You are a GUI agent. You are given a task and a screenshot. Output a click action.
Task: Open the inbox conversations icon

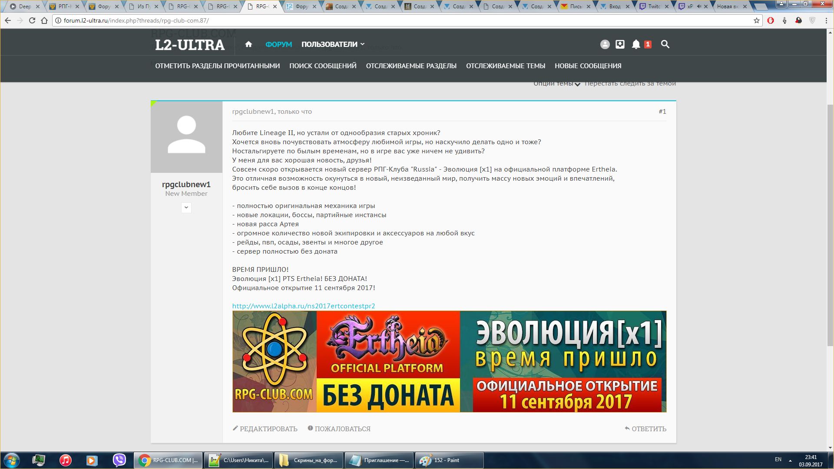pyautogui.click(x=620, y=44)
